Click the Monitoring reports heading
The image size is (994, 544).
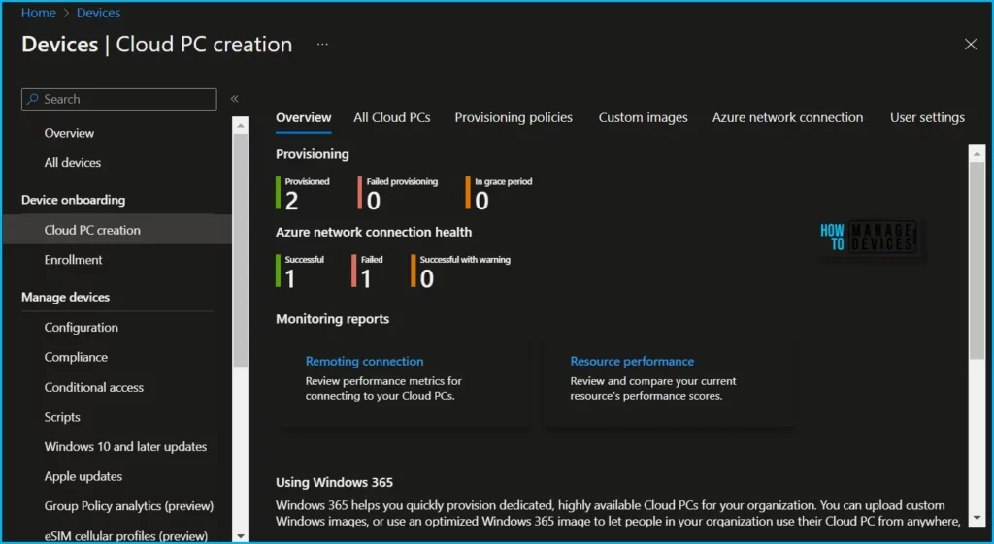click(x=332, y=319)
